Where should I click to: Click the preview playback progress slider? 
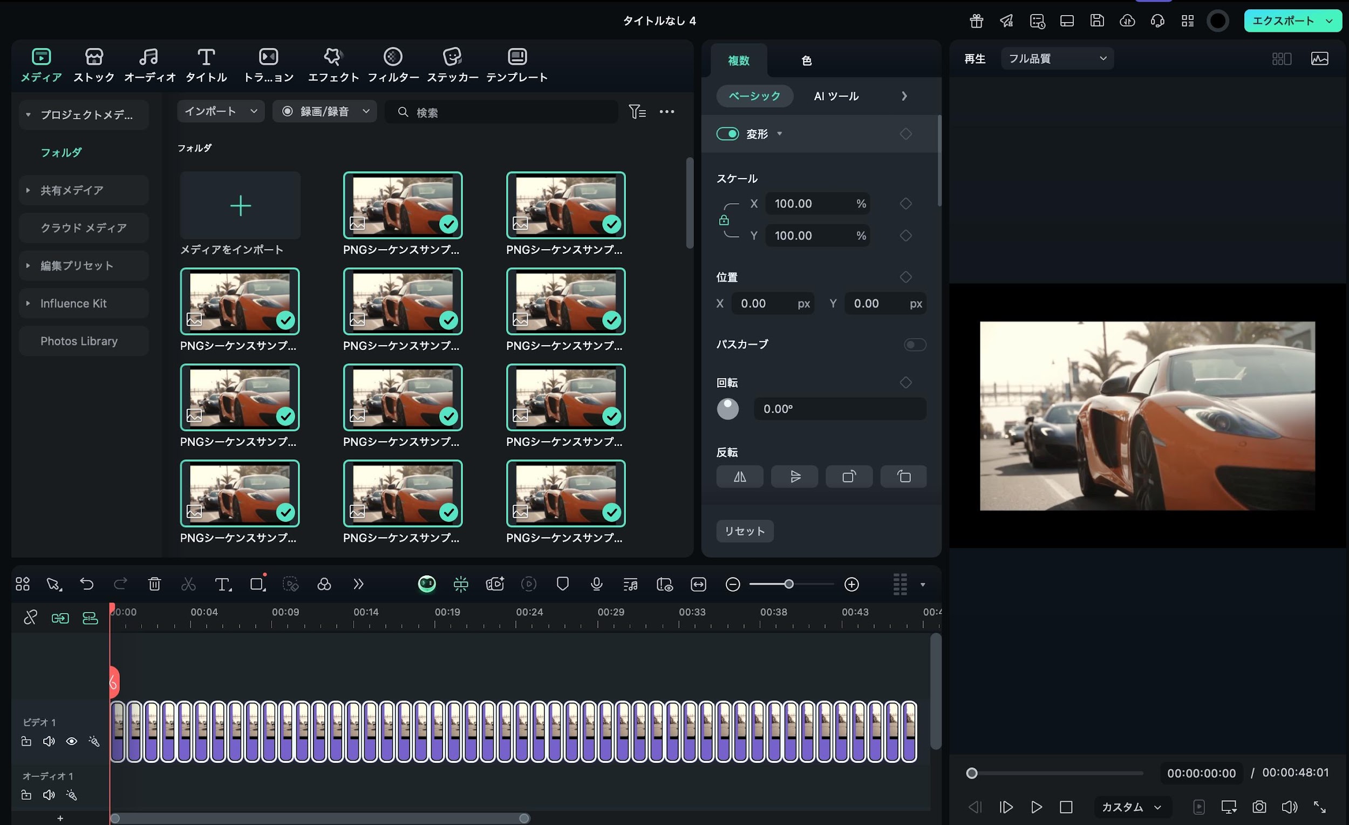coord(1056,773)
